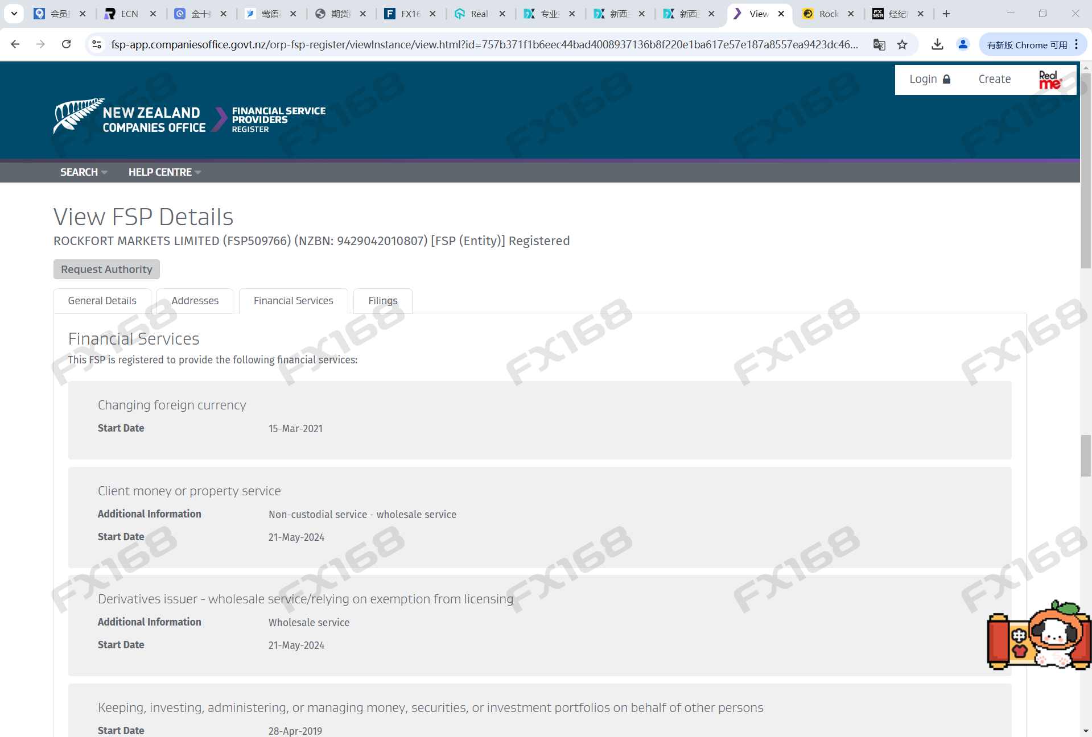Select 'Client money or property service' heading
Viewport: 1092px width, 737px height.
(x=189, y=491)
